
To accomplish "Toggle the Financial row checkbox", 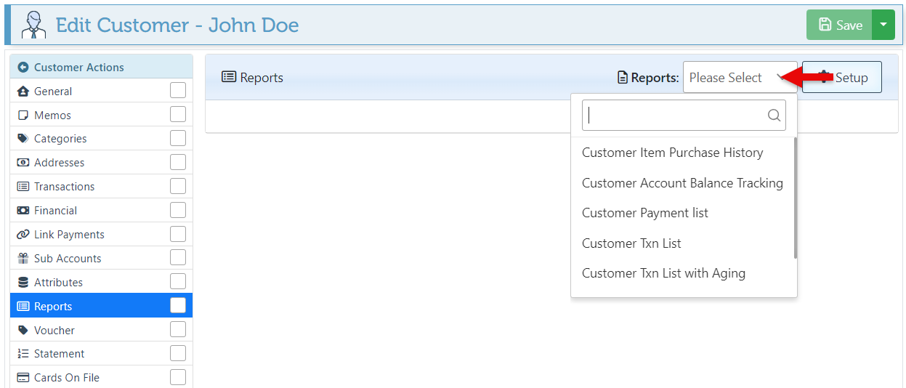I will point(178,211).
